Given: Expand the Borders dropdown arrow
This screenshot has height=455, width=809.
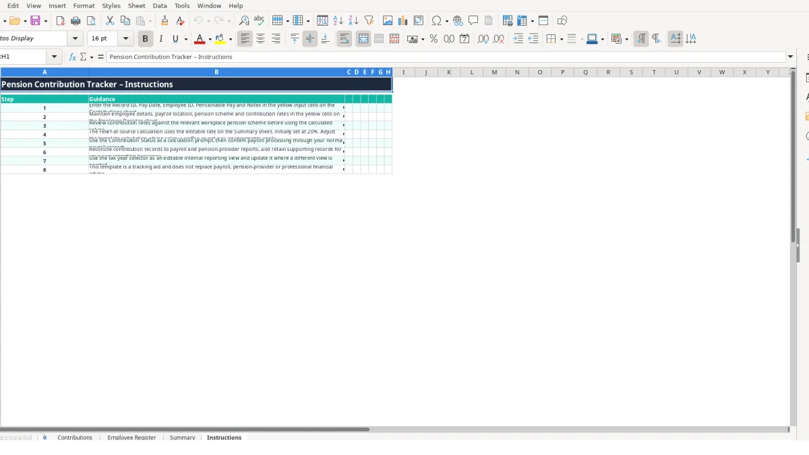Looking at the screenshot, I should click(561, 39).
